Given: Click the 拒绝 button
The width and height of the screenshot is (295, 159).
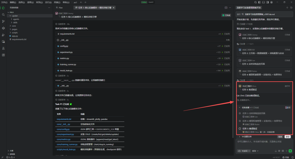Looking at the screenshot, I should point(280,137).
